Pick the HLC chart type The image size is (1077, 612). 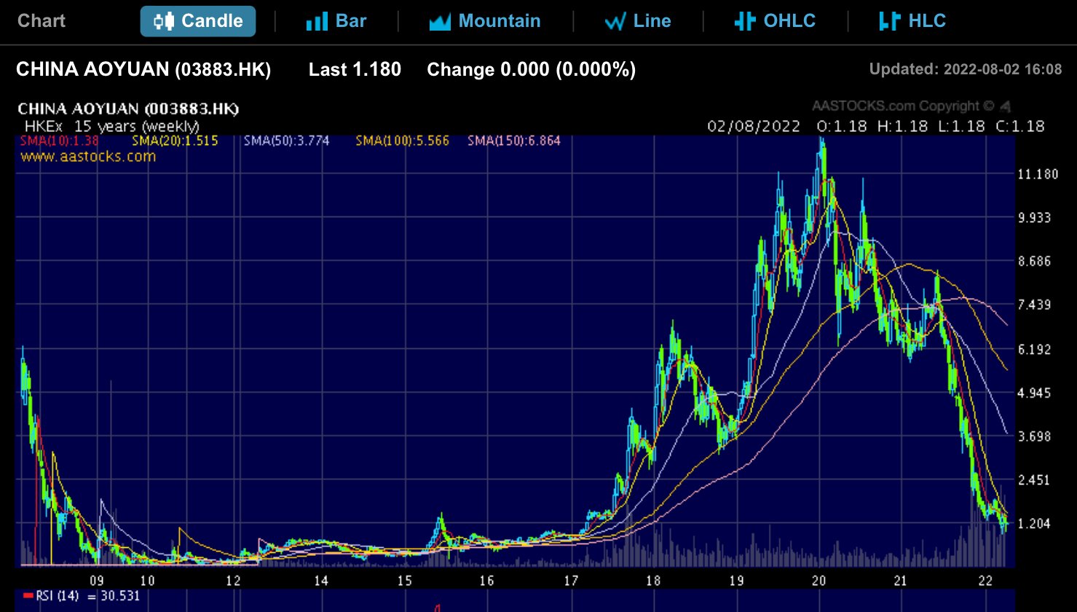(x=912, y=21)
